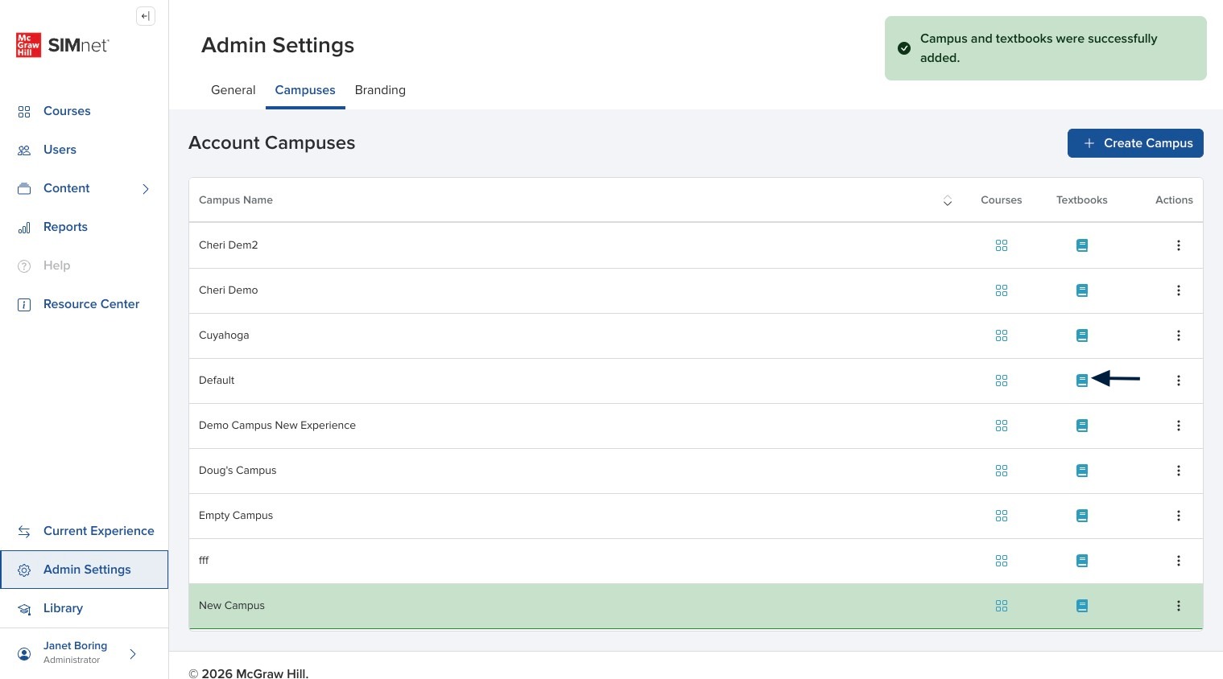The width and height of the screenshot is (1223, 679).
Task: Click the McGraw Hill SIMnet logo
Action: click(x=63, y=45)
